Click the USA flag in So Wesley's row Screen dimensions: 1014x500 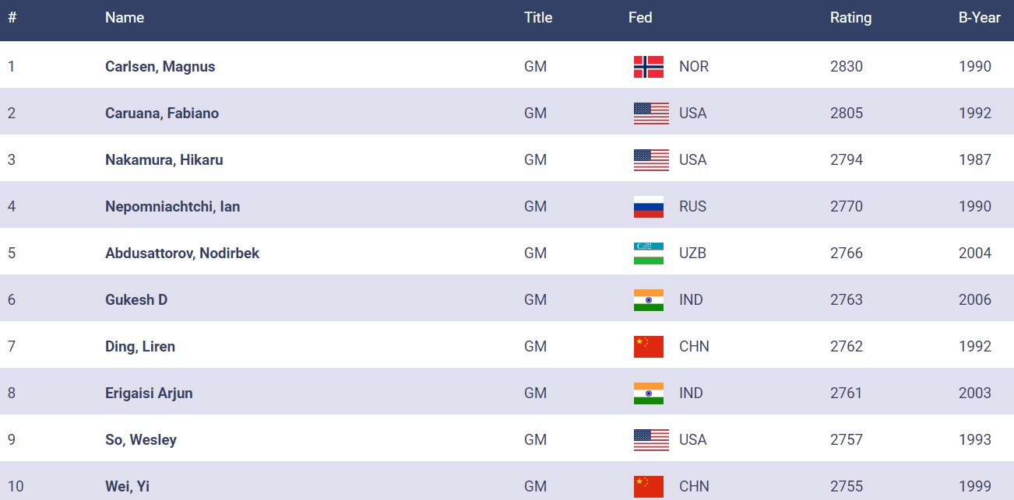click(651, 440)
